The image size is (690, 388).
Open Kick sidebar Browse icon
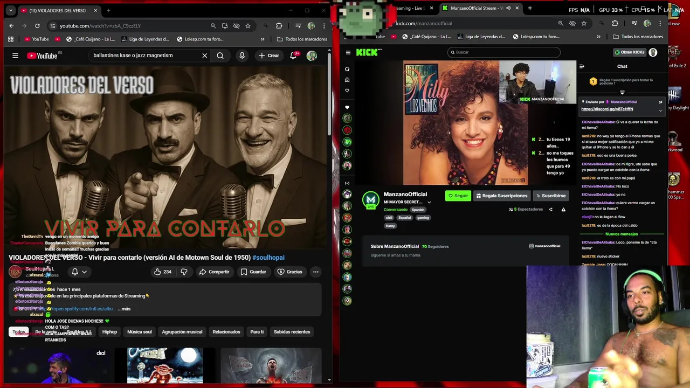coord(347,80)
